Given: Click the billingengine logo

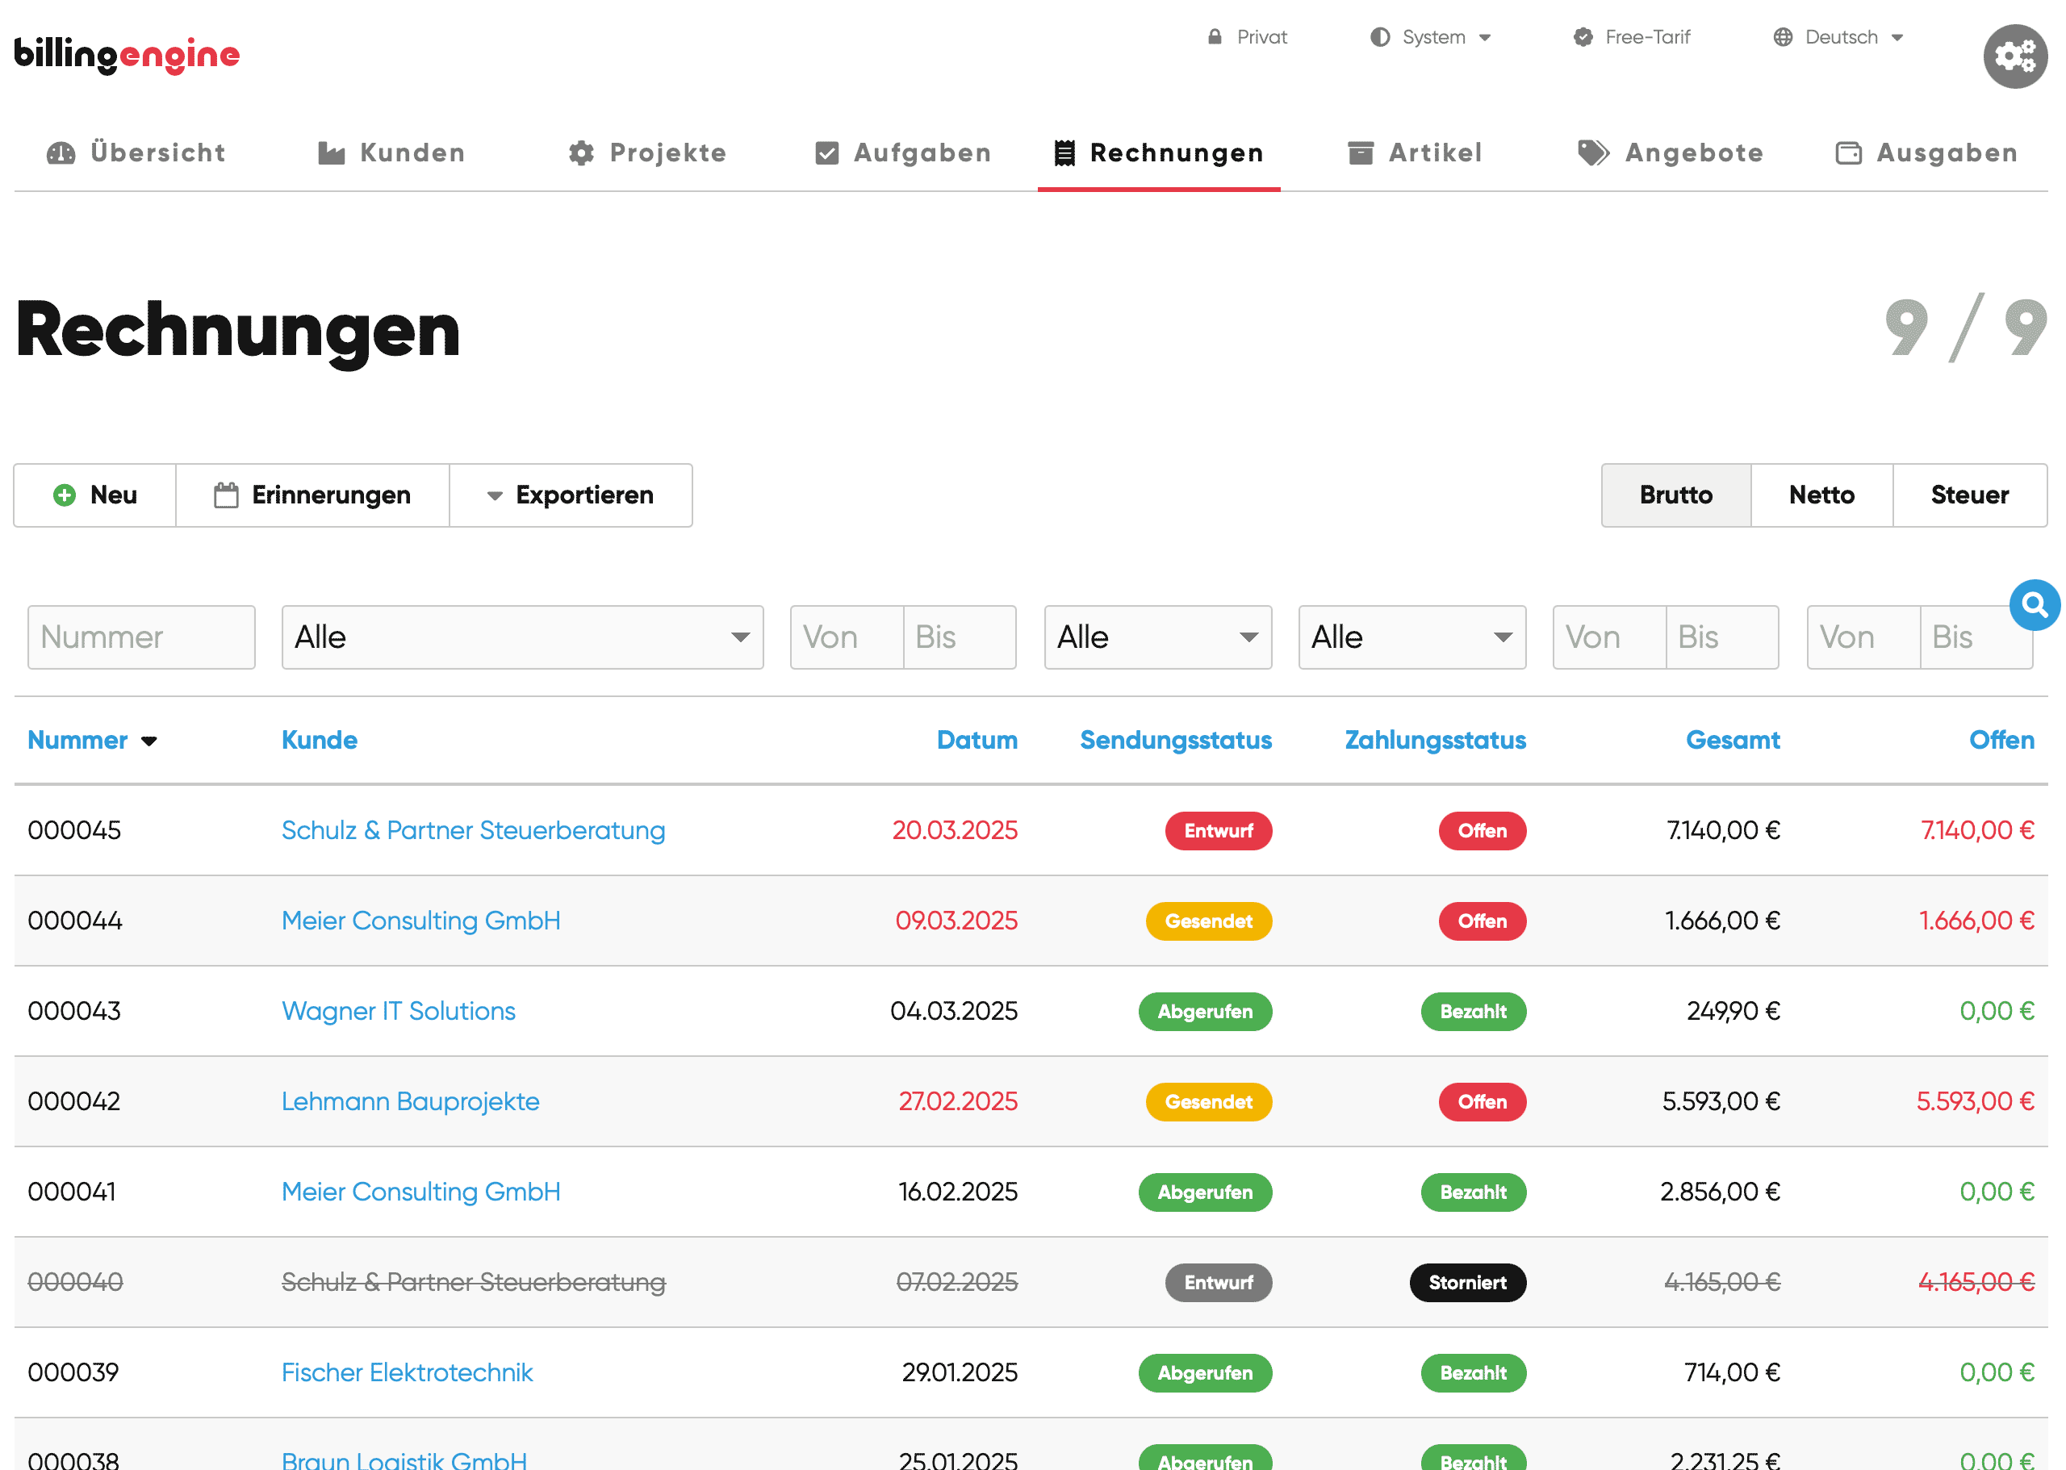Looking at the screenshot, I should 127,55.
